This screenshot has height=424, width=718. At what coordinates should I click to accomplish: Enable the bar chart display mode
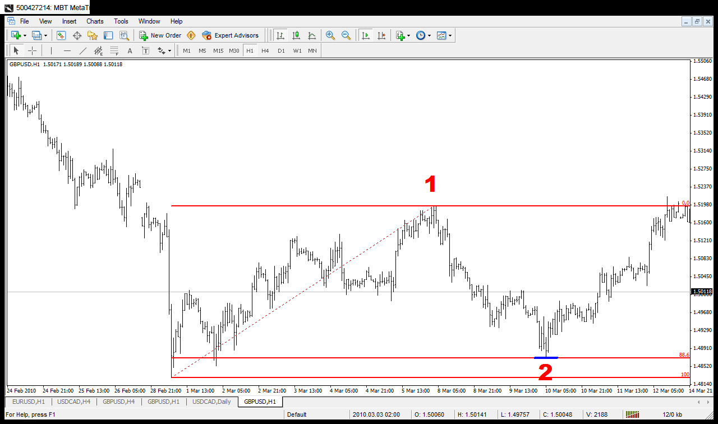280,35
